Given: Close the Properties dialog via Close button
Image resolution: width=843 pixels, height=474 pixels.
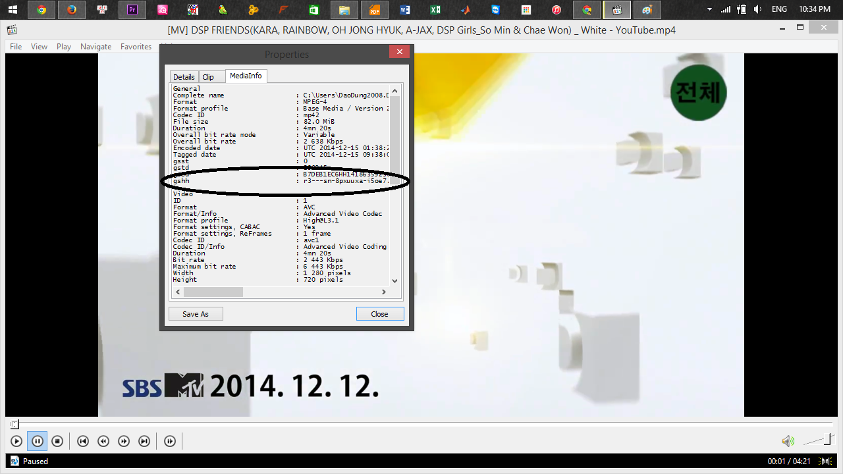Looking at the screenshot, I should [x=380, y=314].
